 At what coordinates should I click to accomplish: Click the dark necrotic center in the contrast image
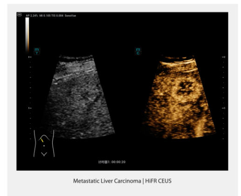coord(185,88)
